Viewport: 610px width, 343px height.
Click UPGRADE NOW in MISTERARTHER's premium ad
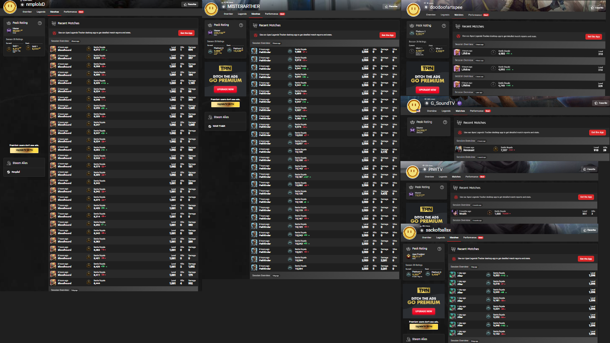(x=225, y=89)
